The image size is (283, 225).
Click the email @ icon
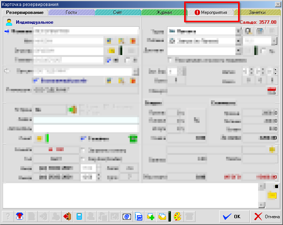(127, 217)
